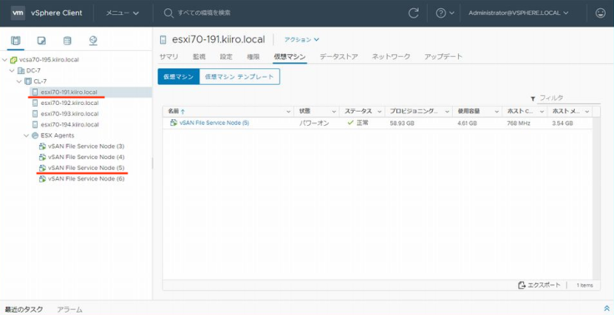Switch to the ネットワーク tab
The height and width of the screenshot is (315, 614).
[x=390, y=57]
